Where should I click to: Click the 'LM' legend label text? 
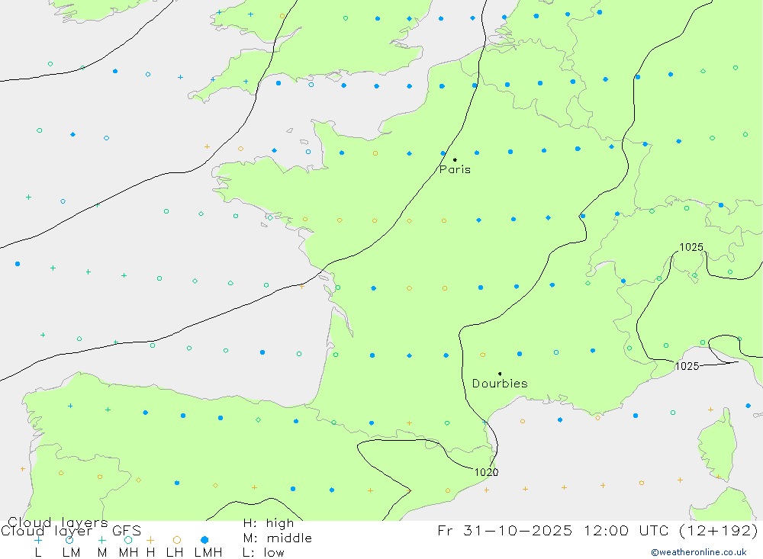pos(71,553)
